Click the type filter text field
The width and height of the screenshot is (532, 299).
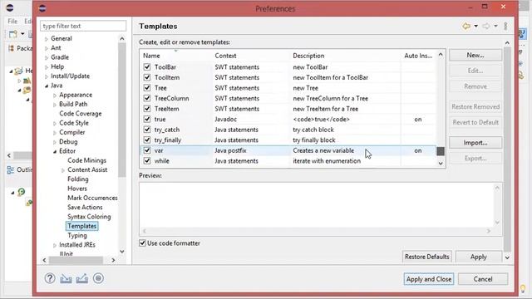coord(83,26)
